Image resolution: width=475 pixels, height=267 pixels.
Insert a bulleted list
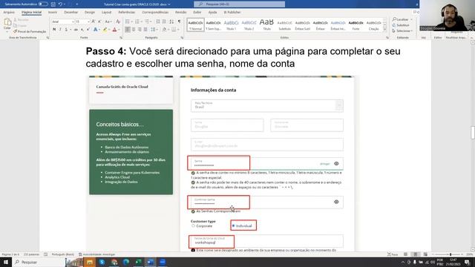click(128, 22)
